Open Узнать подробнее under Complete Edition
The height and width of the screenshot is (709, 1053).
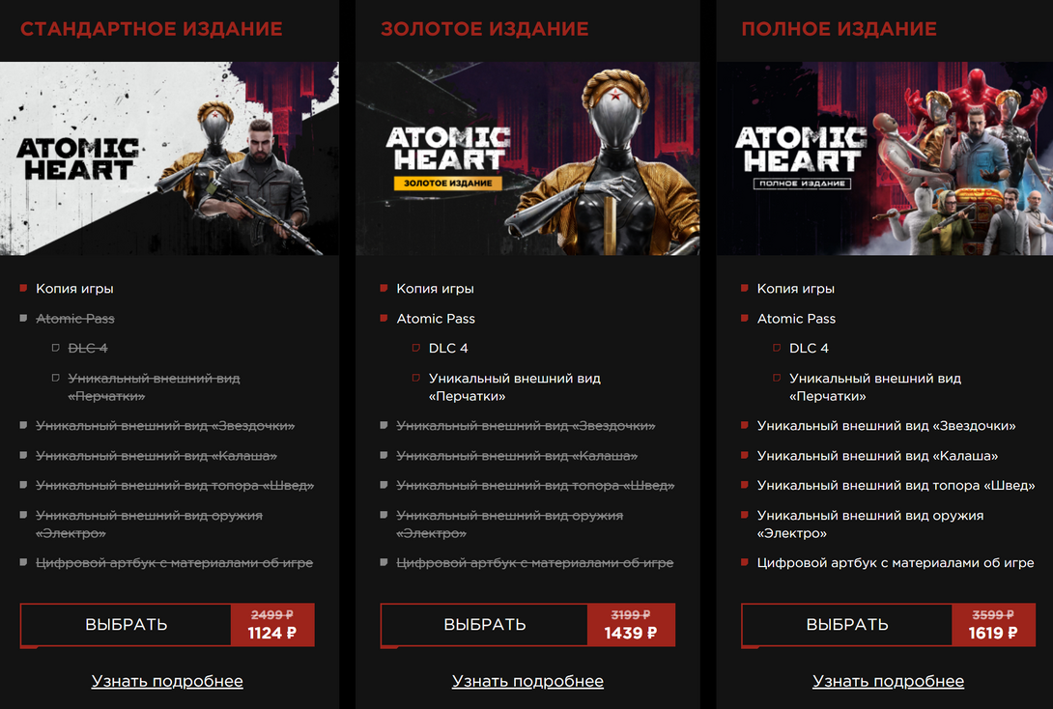click(889, 681)
